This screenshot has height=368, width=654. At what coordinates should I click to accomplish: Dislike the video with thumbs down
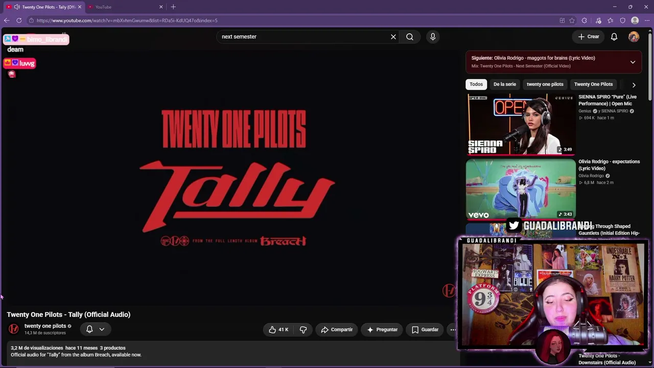coord(303,330)
